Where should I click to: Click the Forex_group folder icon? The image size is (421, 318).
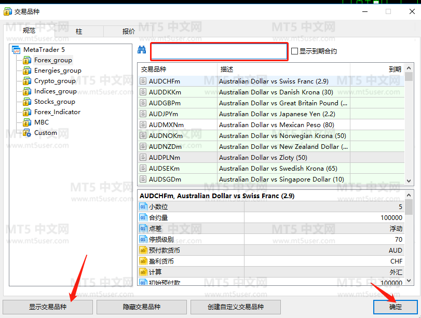pyautogui.click(x=27, y=60)
